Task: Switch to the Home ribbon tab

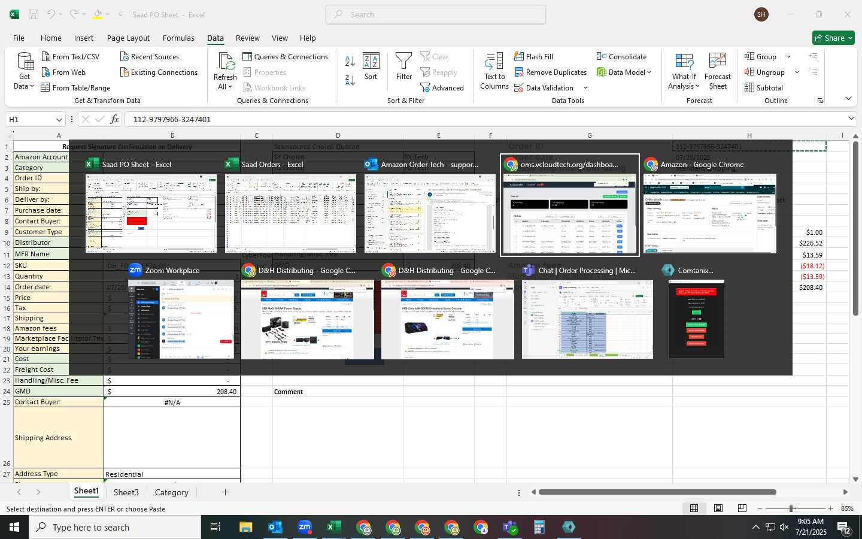Action: click(x=51, y=38)
